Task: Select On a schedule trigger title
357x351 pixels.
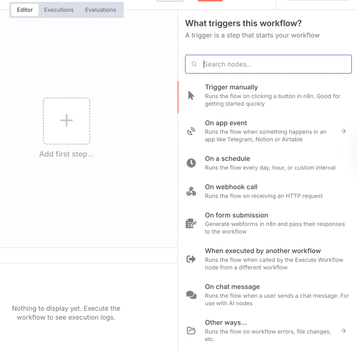Action: 227,158
